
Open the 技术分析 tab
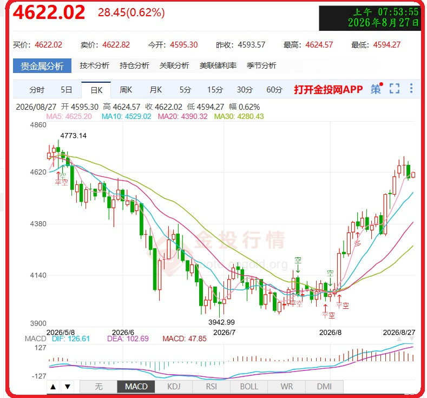[x=94, y=65]
